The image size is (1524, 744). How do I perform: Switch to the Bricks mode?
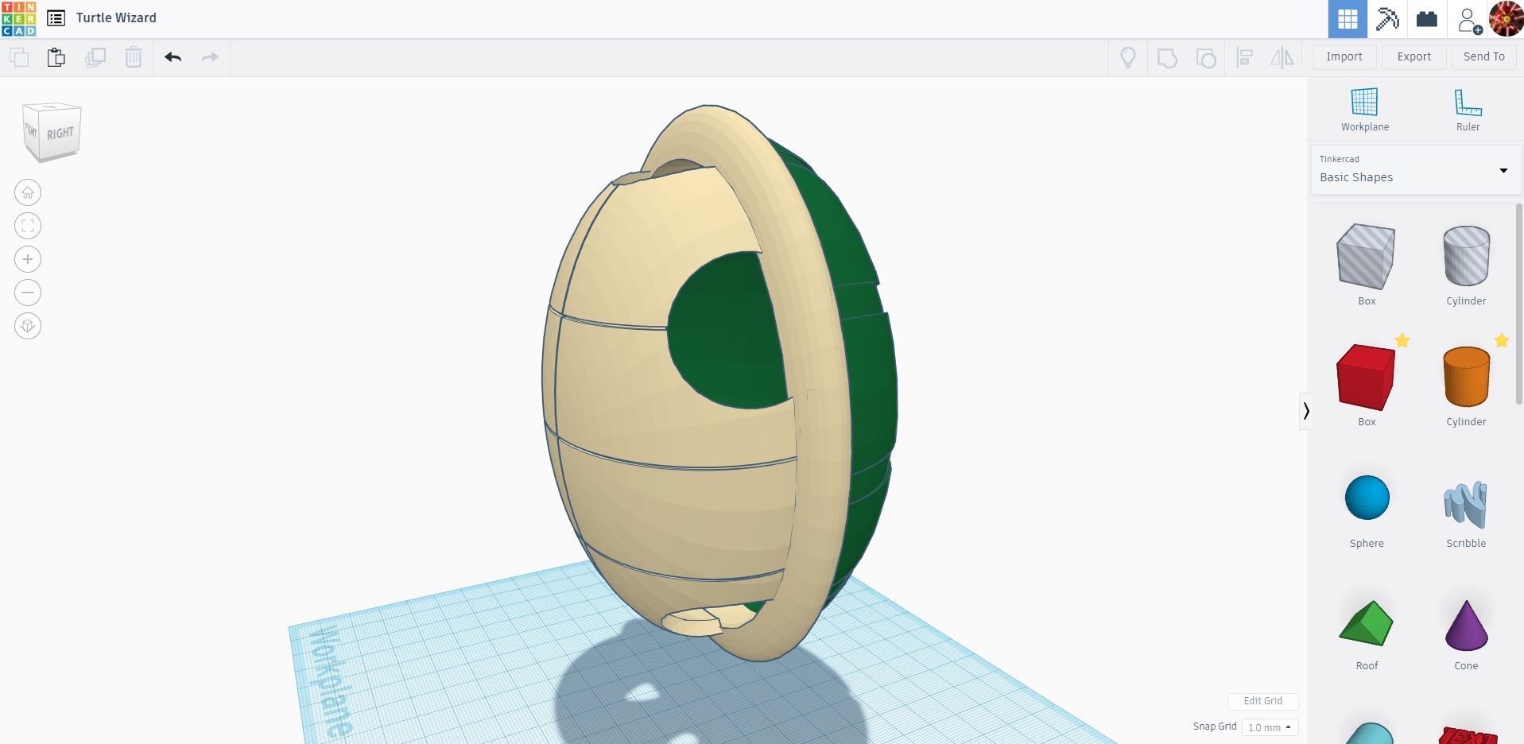pos(1427,19)
